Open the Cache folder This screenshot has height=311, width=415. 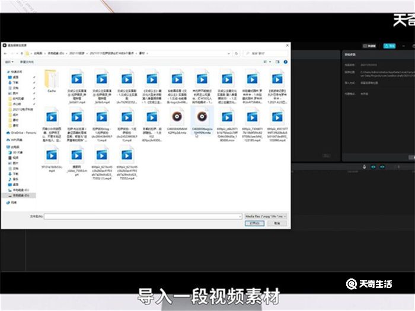click(x=52, y=81)
